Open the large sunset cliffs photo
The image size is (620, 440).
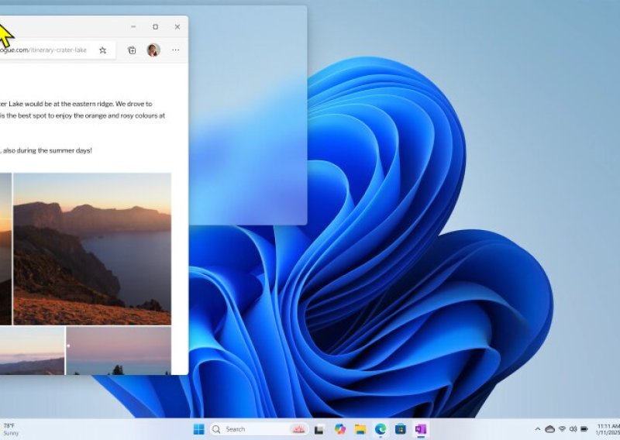(92, 249)
